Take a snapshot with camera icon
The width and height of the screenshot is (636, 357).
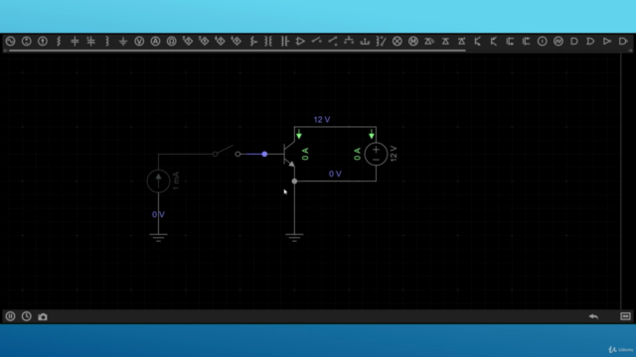pos(43,317)
